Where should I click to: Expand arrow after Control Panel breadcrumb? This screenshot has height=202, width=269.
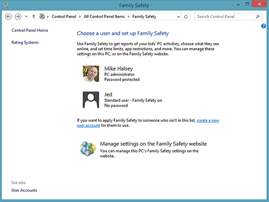pos(81,17)
